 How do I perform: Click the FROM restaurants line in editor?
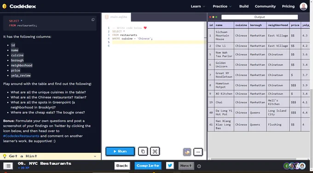pyautogui.click(x=125, y=35)
